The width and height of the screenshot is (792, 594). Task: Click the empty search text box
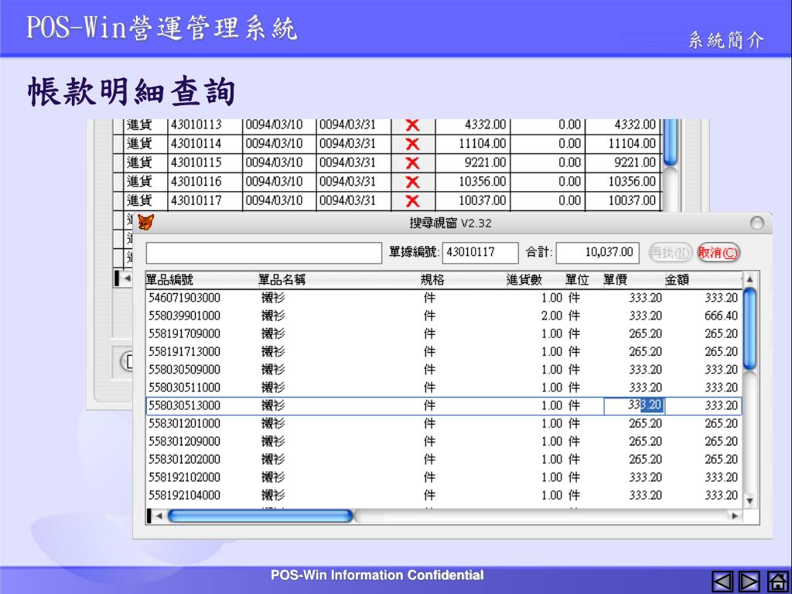(x=264, y=253)
